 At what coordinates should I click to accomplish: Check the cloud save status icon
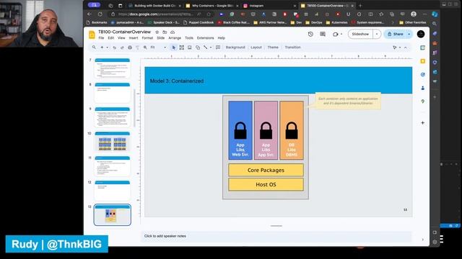click(x=173, y=32)
